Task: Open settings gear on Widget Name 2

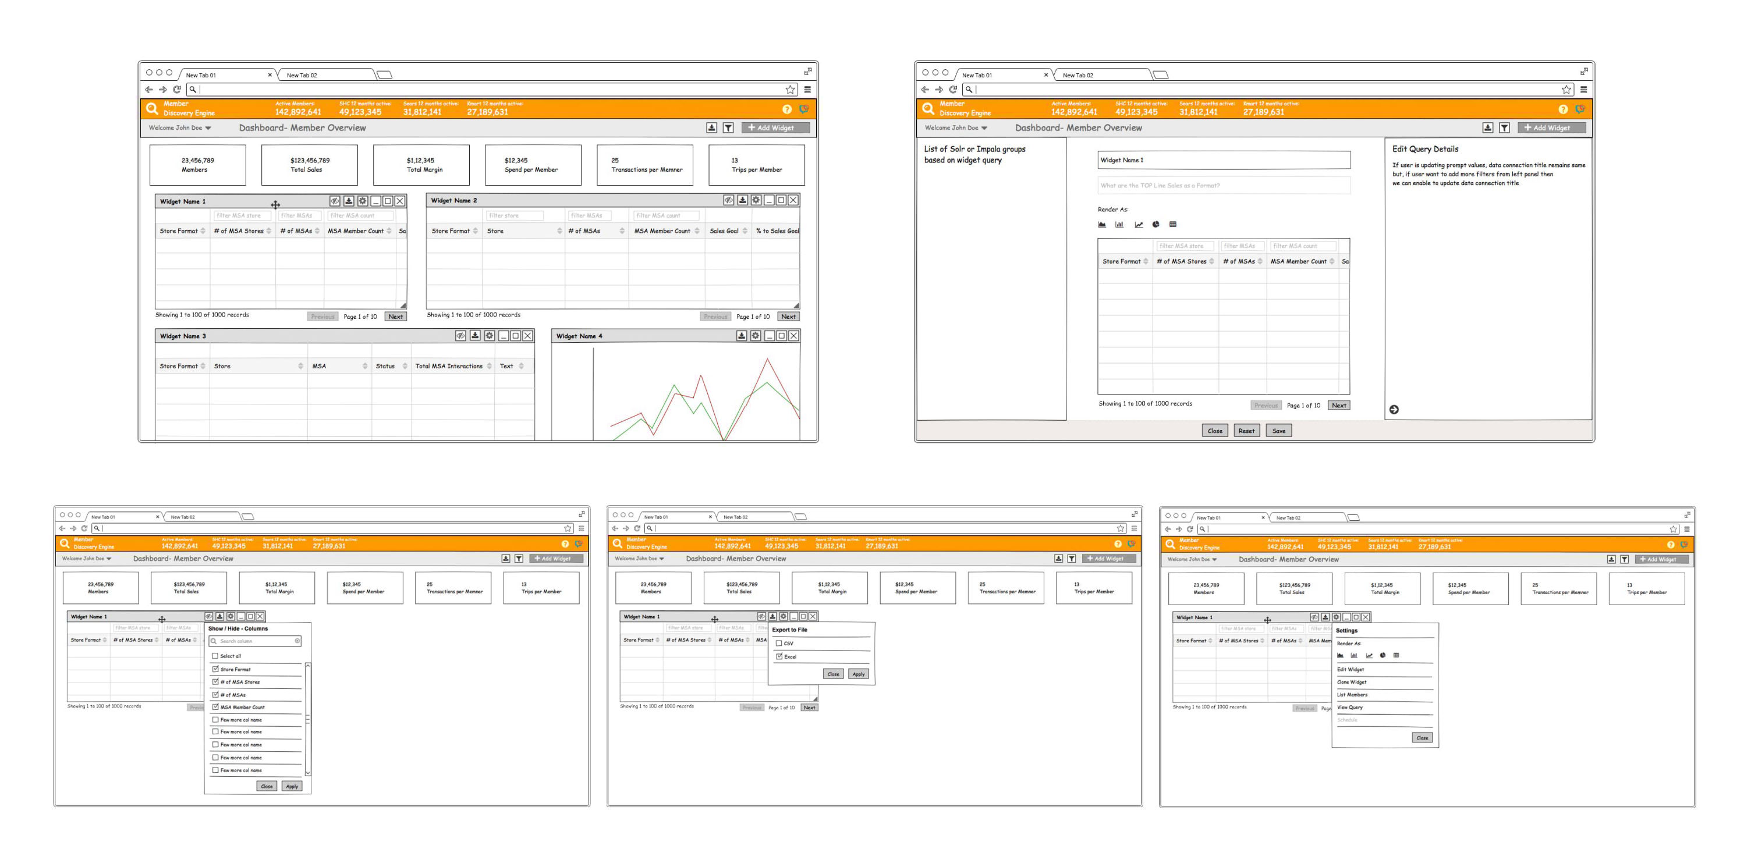Action: point(755,200)
